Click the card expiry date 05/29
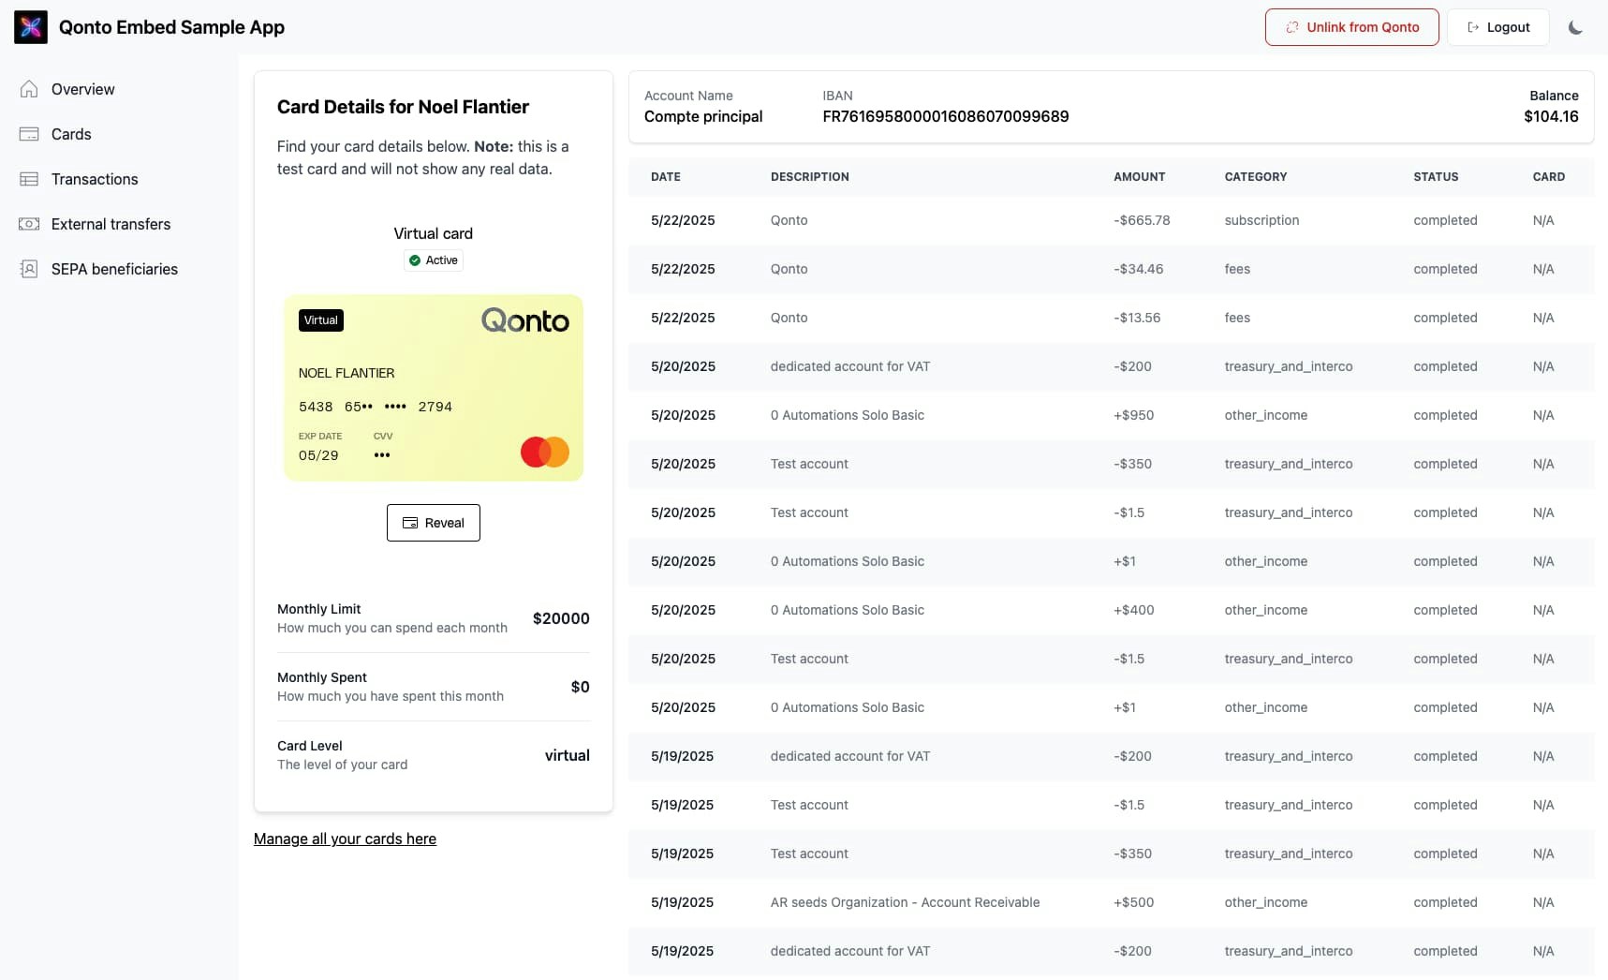The width and height of the screenshot is (1608, 980). tap(318, 455)
